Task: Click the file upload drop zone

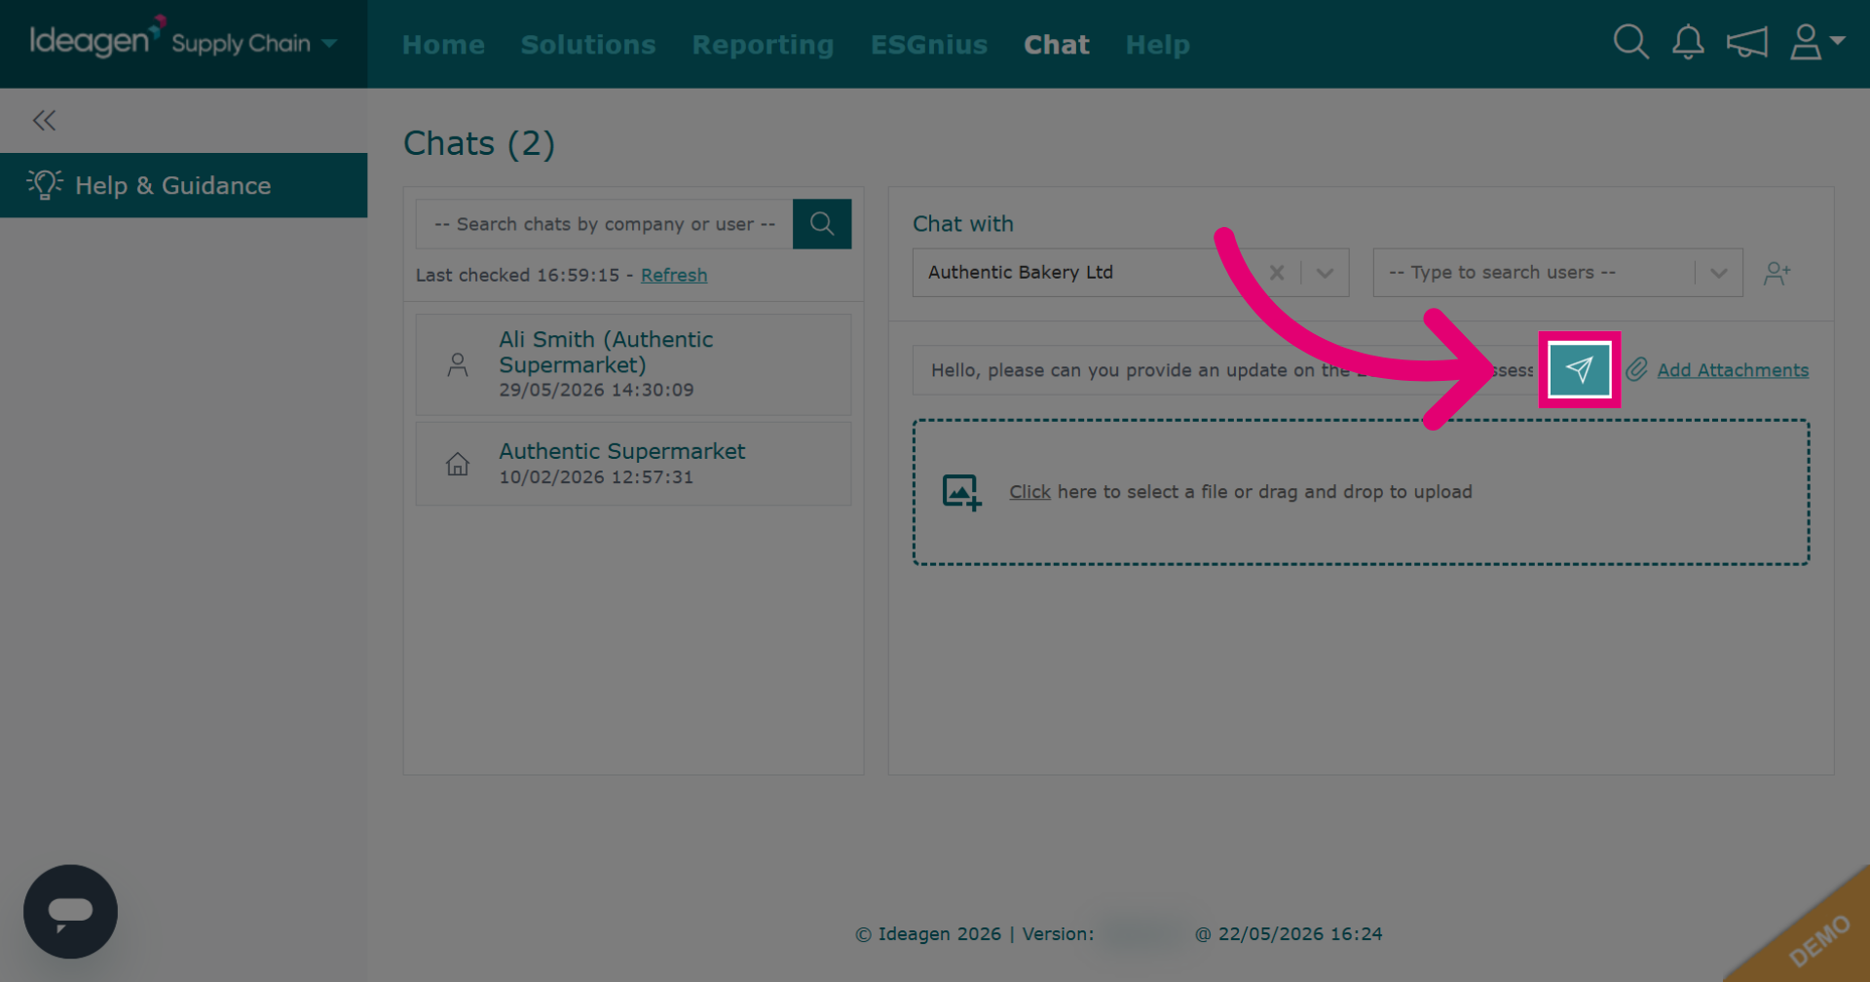Action: [x=1361, y=492]
